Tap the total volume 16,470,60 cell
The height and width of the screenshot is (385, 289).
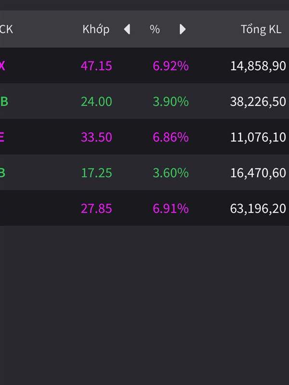258,173
